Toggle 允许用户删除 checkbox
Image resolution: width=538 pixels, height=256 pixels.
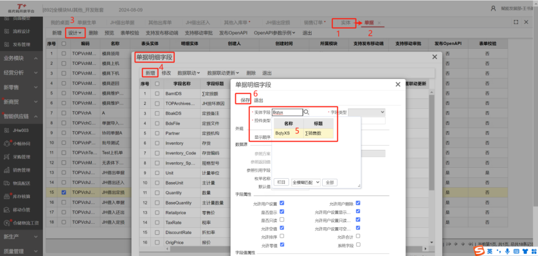tap(358, 203)
